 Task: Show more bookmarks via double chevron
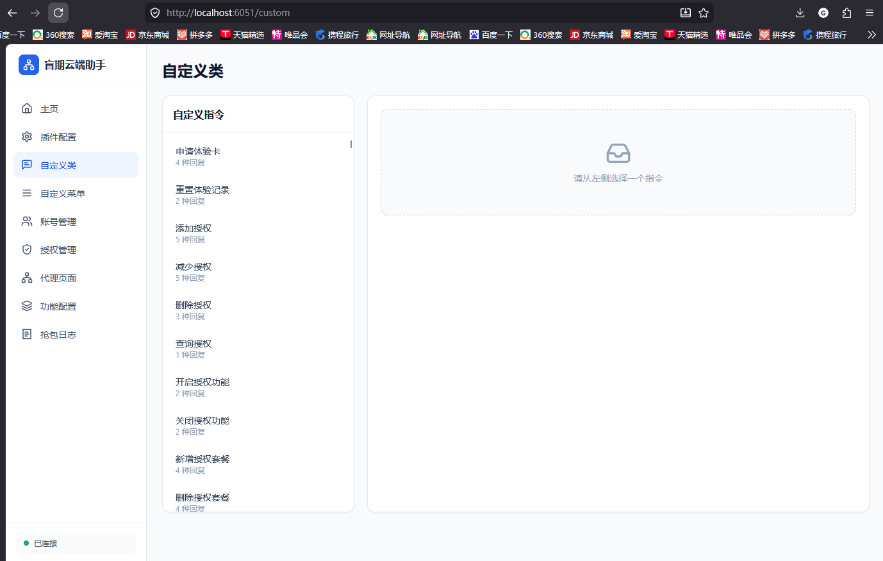tap(871, 35)
